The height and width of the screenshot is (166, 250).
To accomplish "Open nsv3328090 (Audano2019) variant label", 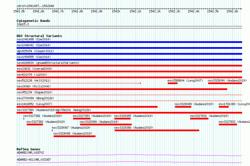I will click(227, 80).
